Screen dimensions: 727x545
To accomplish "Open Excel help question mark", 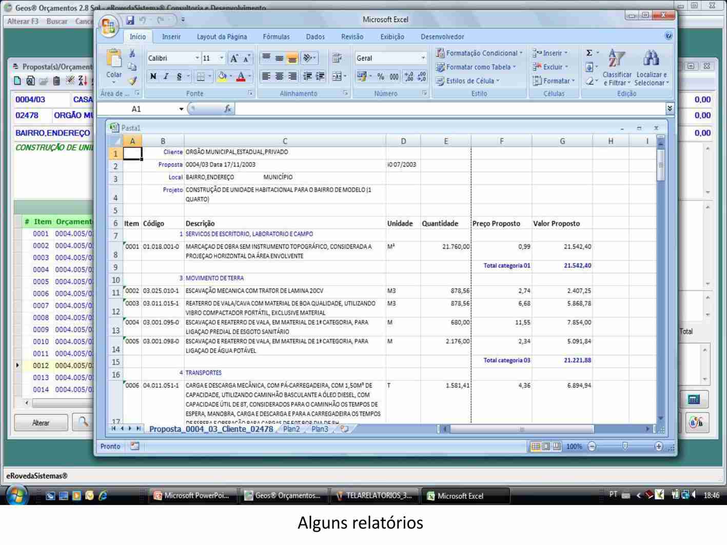I will point(669,36).
